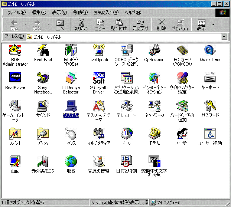Click inside the address bar field
The height and width of the screenshot is (207, 231).
(x=123, y=37)
